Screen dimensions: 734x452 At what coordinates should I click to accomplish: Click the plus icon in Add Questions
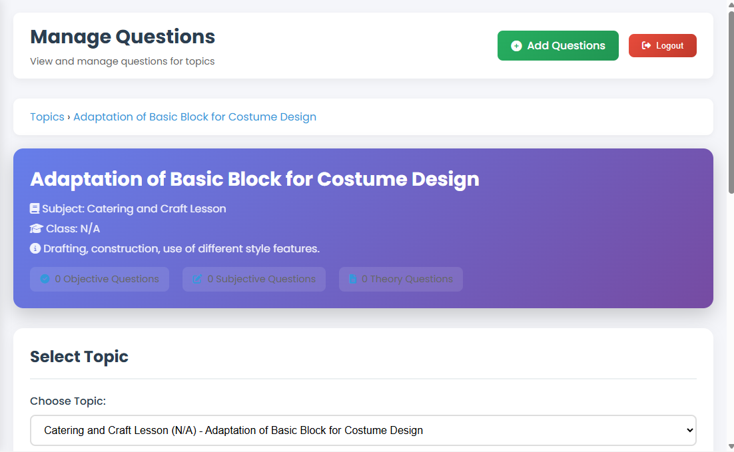tap(516, 46)
